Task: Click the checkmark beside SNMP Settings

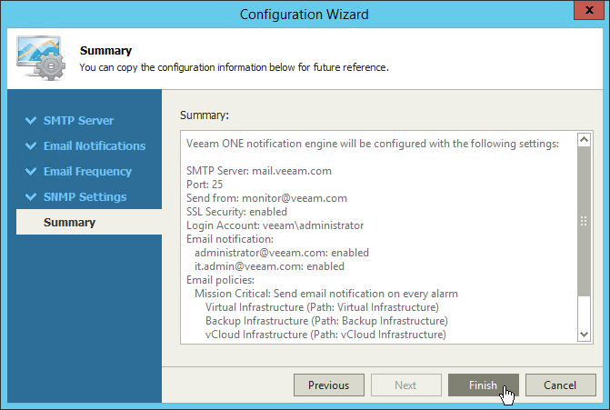Action: [30, 196]
